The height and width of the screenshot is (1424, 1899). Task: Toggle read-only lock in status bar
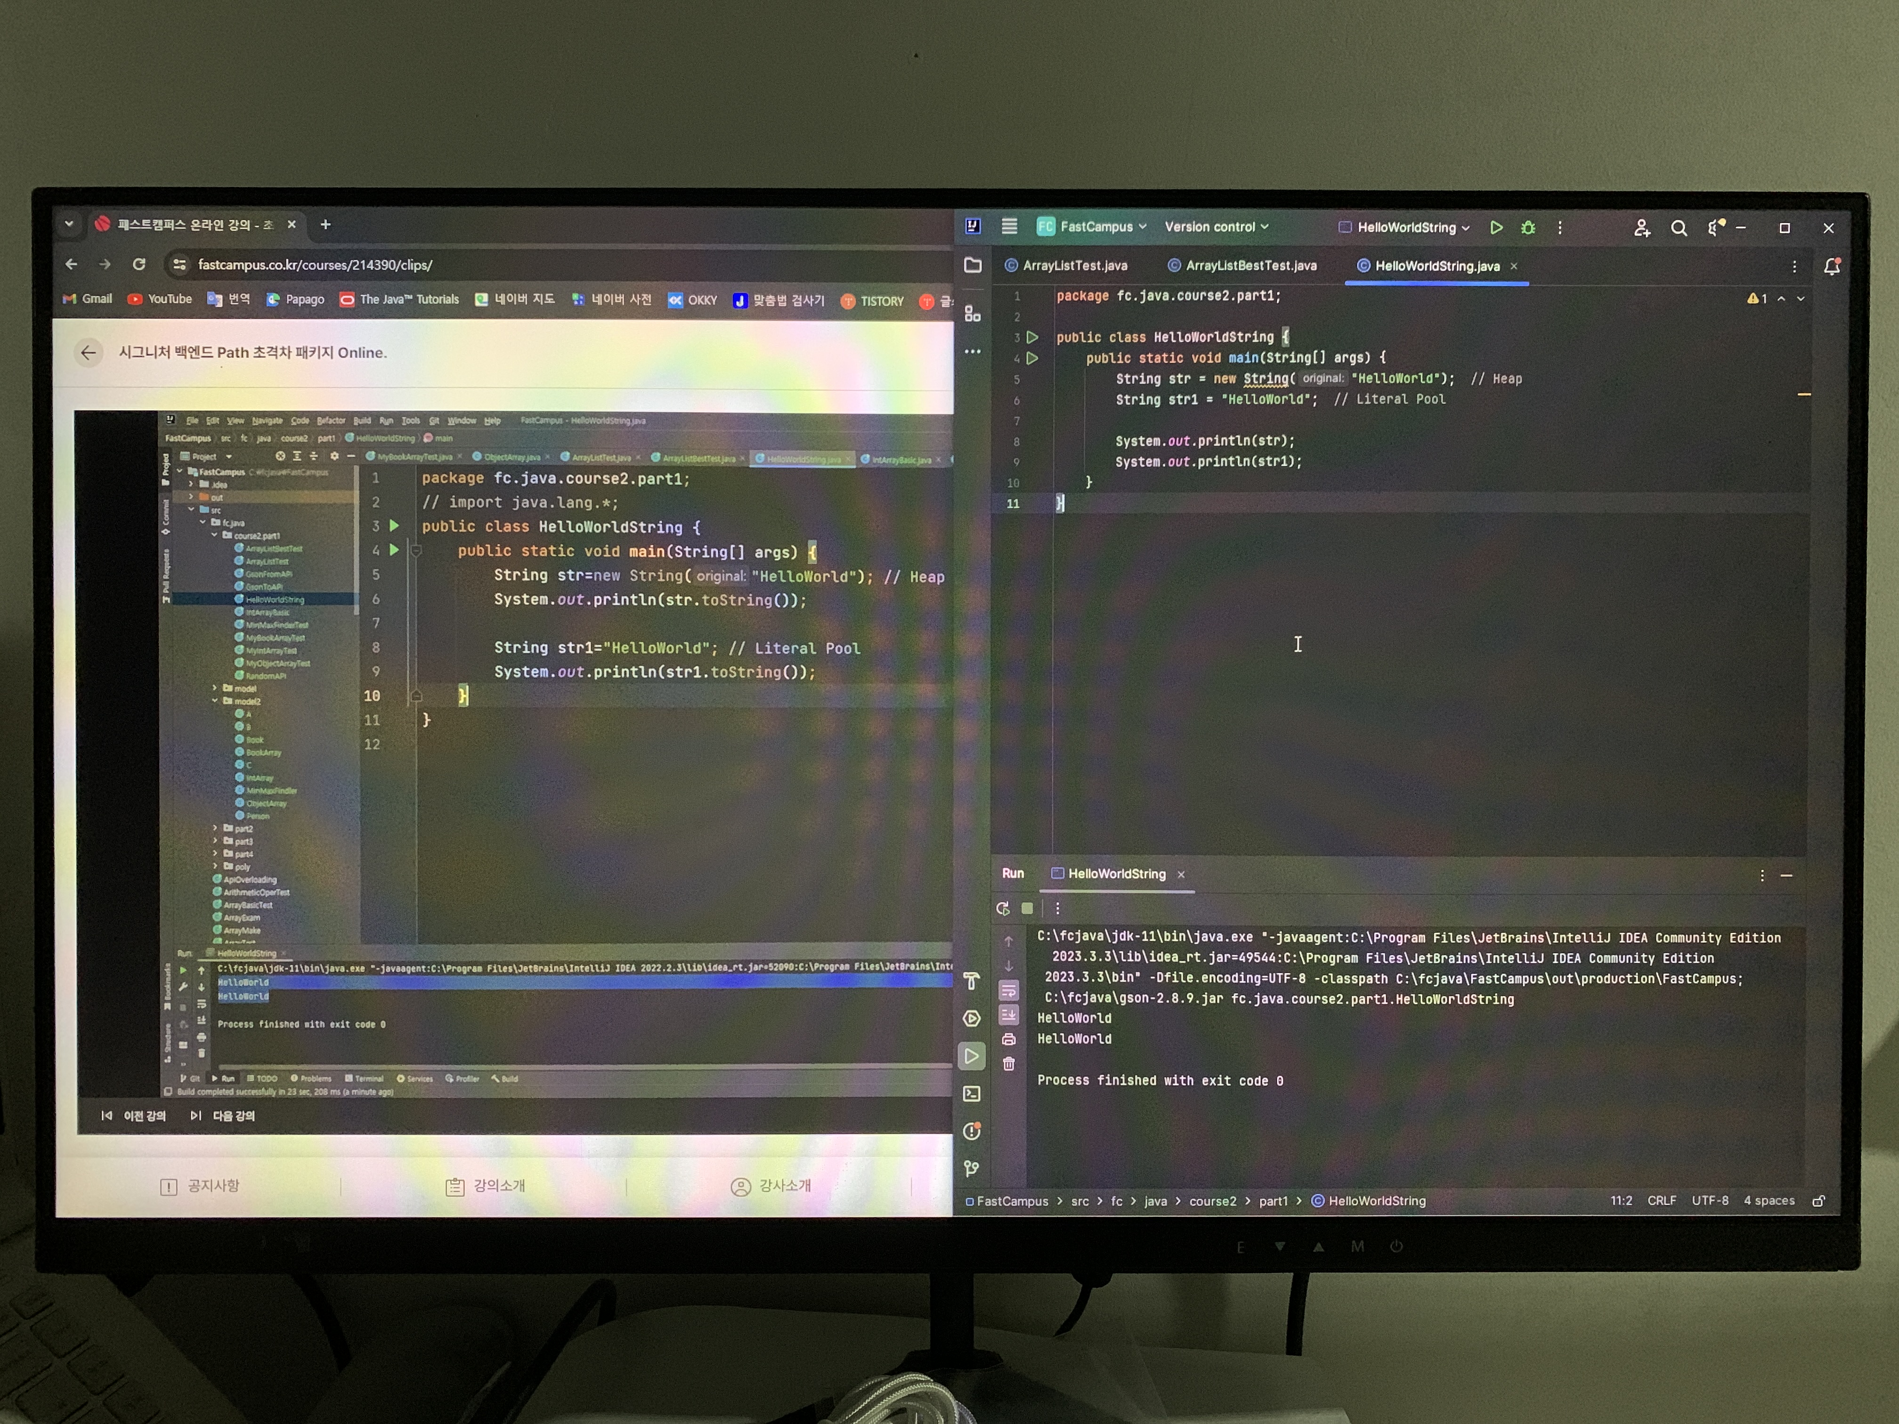click(1818, 1201)
